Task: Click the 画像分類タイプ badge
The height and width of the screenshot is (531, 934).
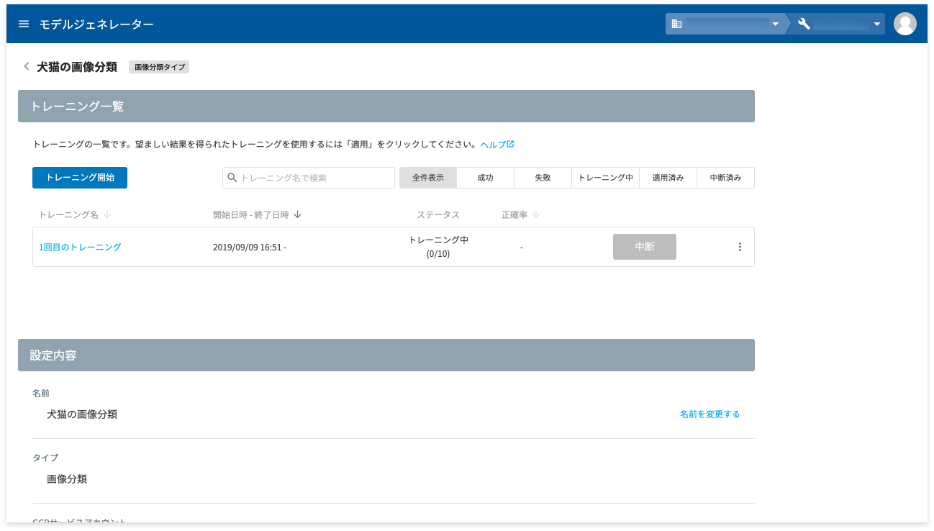Action: [x=159, y=67]
